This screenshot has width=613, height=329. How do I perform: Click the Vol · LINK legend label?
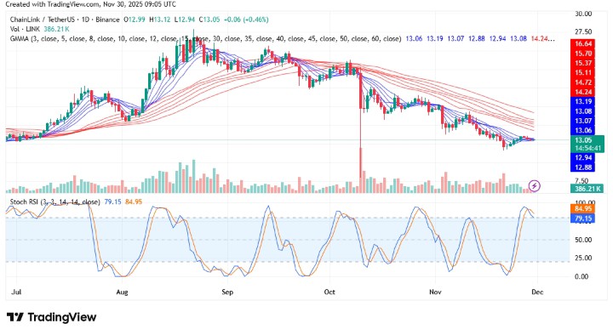tap(26, 29)
